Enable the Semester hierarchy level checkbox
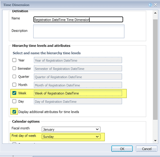 14,68
